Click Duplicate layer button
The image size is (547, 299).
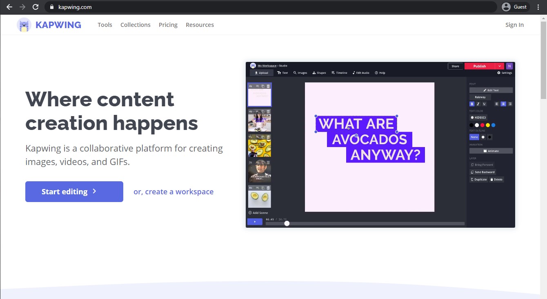point(478,180)
